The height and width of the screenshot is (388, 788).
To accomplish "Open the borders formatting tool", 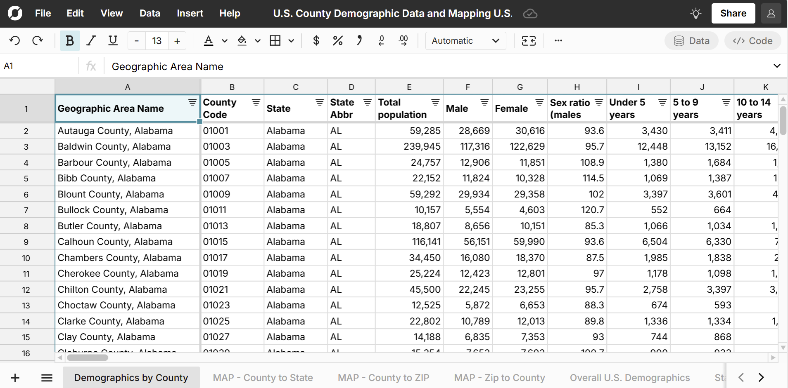I will (x=276, y=40).
